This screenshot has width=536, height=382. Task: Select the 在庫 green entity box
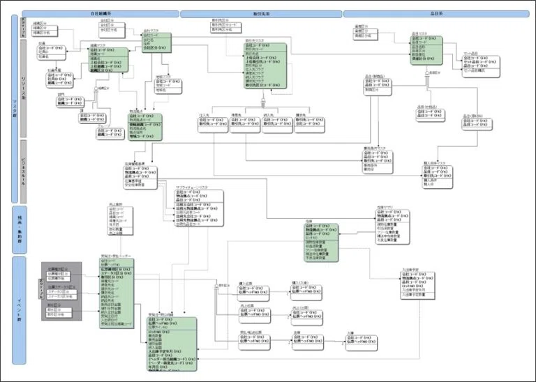(321, 243)
